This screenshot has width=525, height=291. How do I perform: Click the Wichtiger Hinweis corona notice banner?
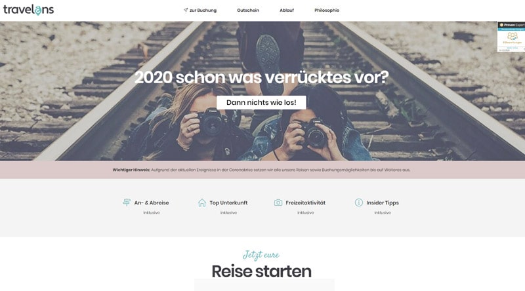(261, 170)
